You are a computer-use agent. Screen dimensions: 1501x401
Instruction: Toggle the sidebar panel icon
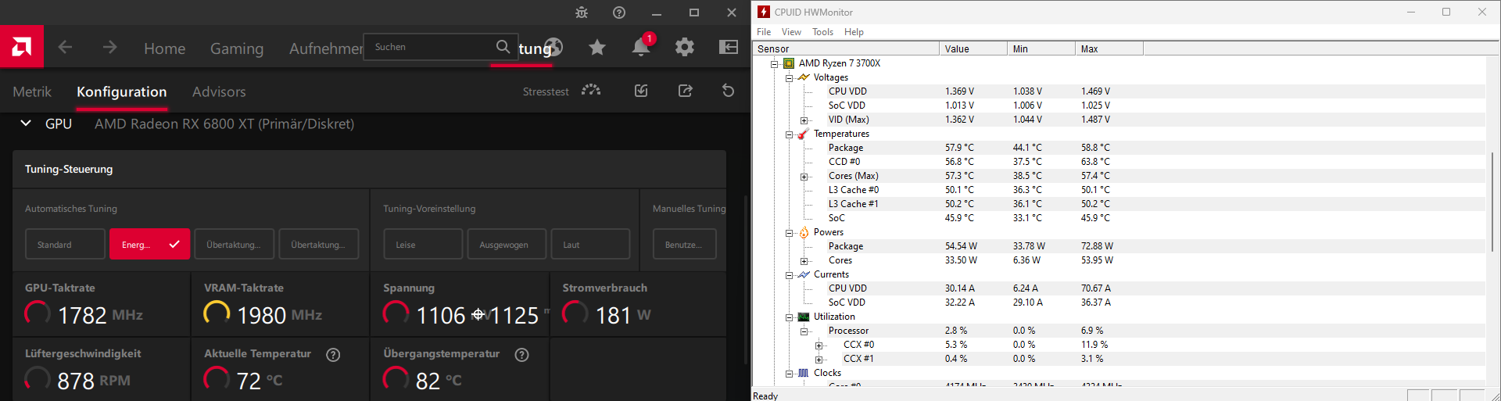(729, 48)
